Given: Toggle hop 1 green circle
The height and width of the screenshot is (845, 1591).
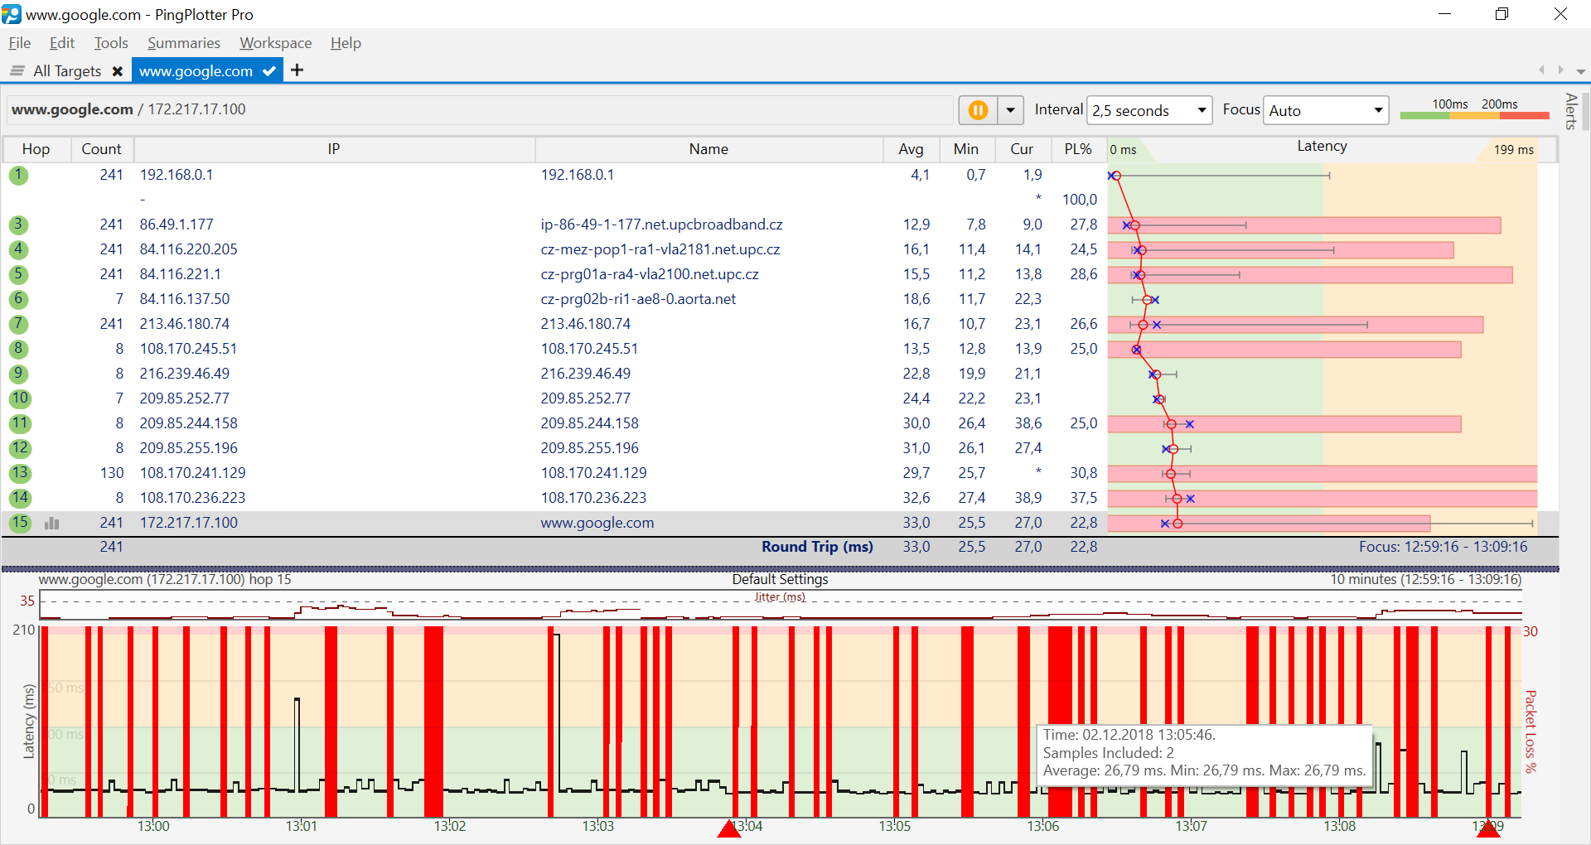Looking at the screenshot, I should pyautogui.click(x=19, y=175).
